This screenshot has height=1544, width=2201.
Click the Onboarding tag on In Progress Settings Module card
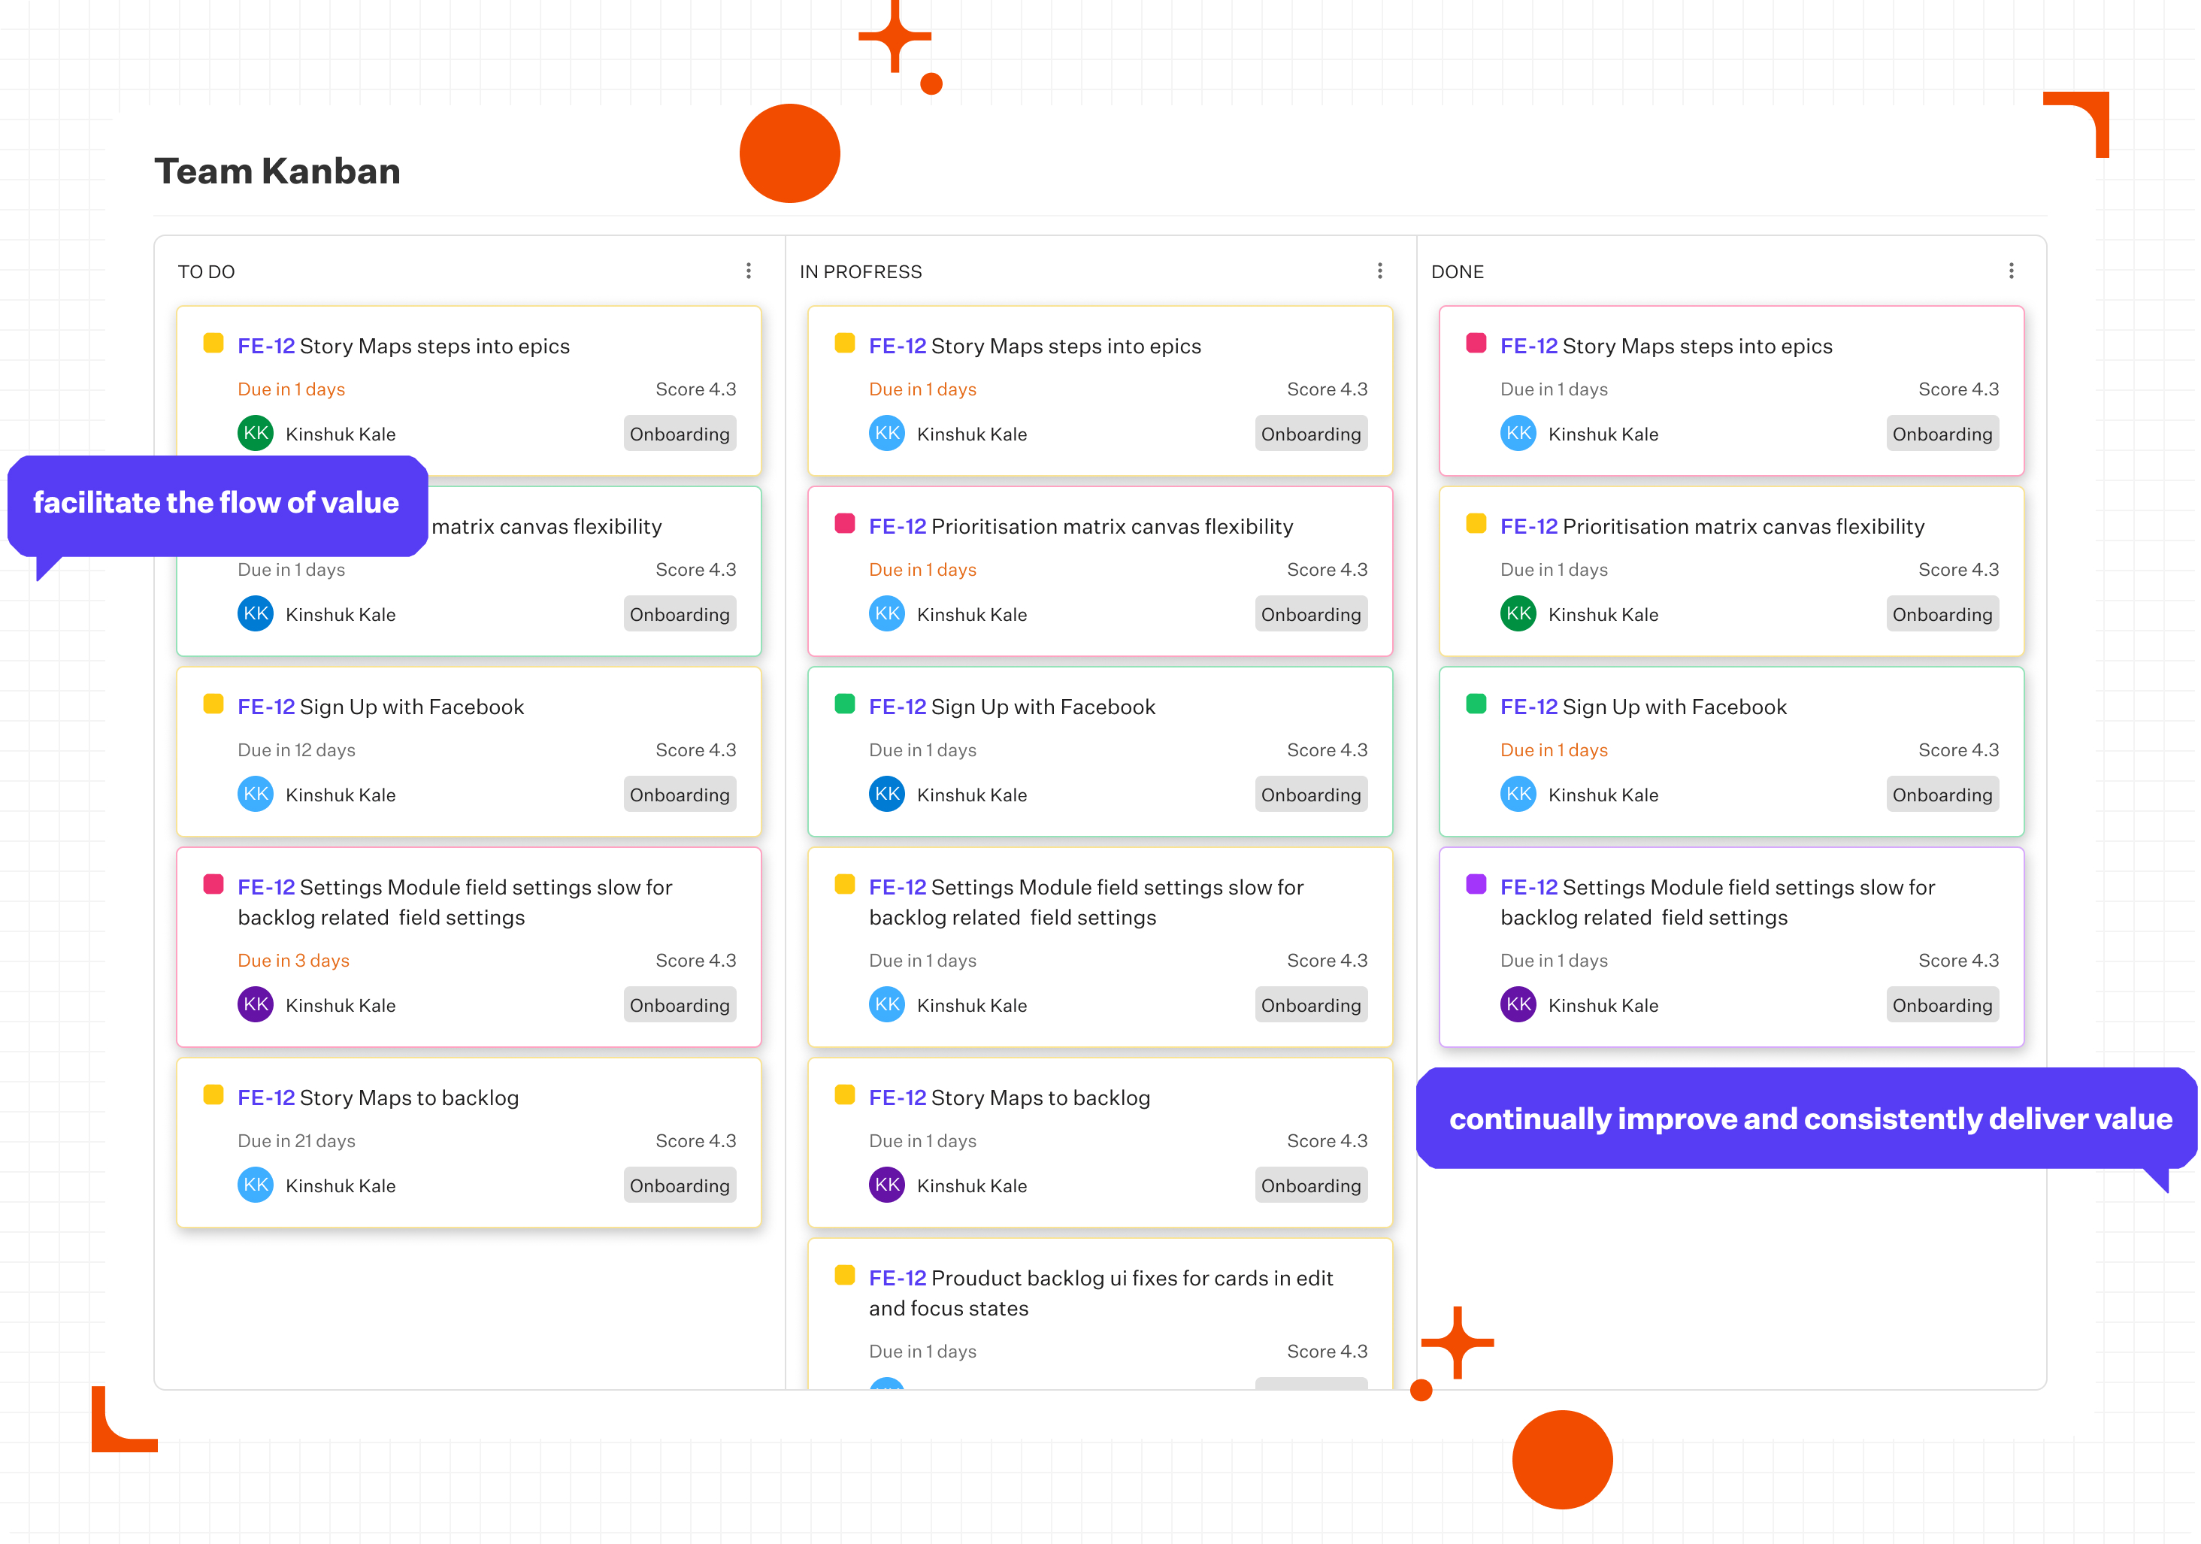[1310, 1004]
